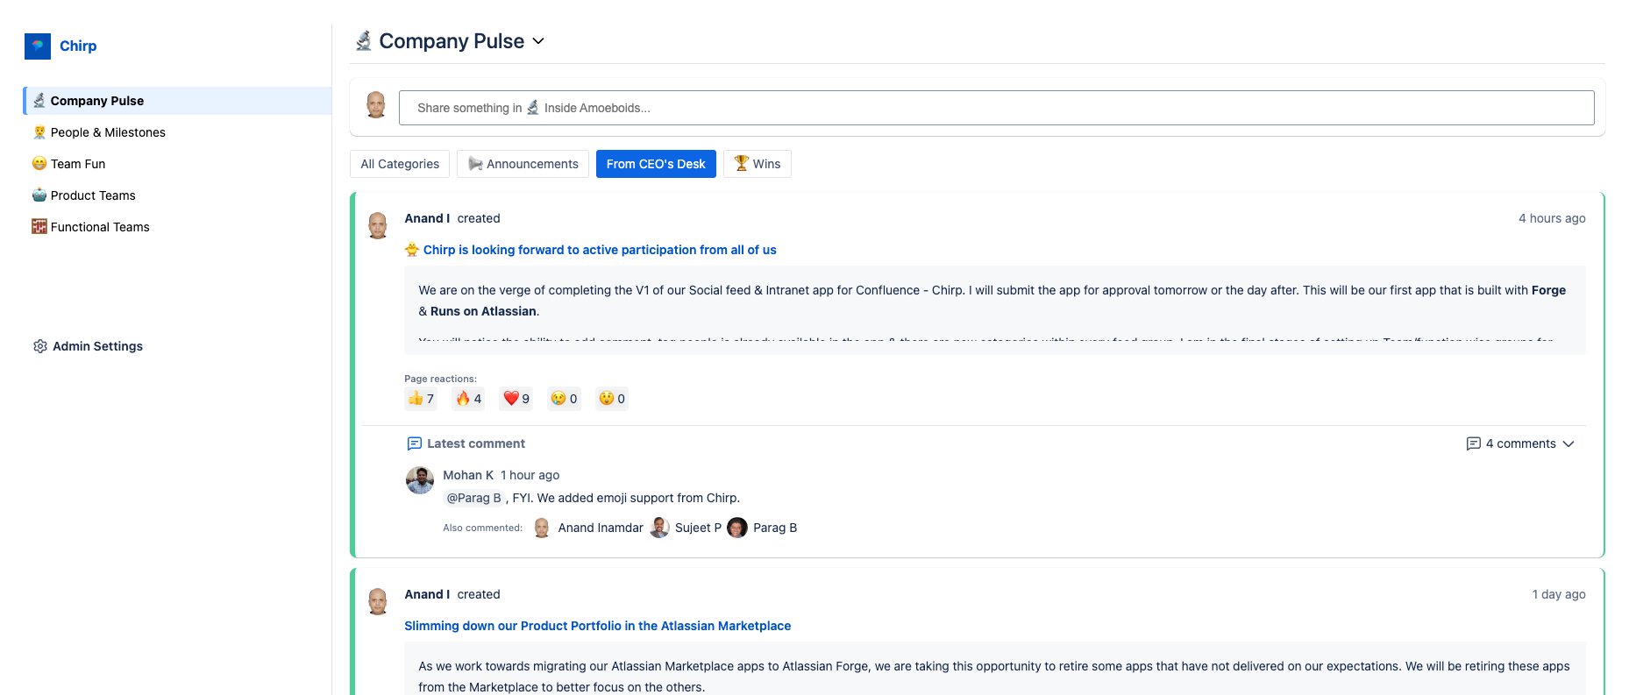Viewport: 1629px width, 695px height.
Task: Select the Functional Teams grid icon
Action: click(x=40, y=226)
